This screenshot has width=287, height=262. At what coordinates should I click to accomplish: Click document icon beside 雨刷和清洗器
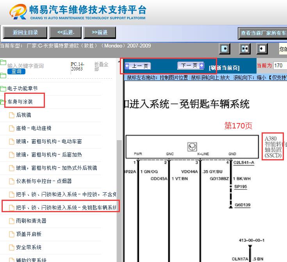point(12,221)
